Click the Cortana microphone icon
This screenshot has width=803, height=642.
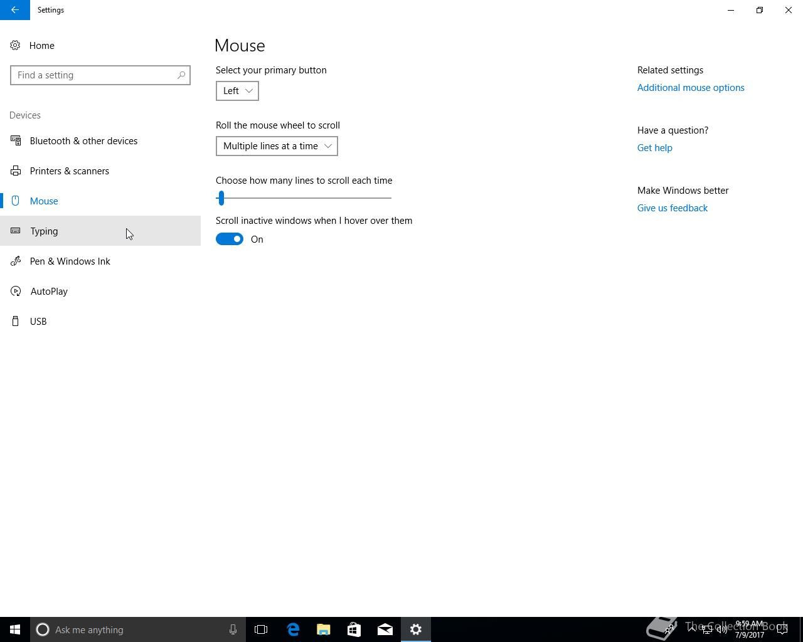click(x=233, y=629)
